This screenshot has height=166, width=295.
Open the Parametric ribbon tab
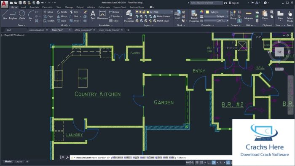(x=48, y=7)
